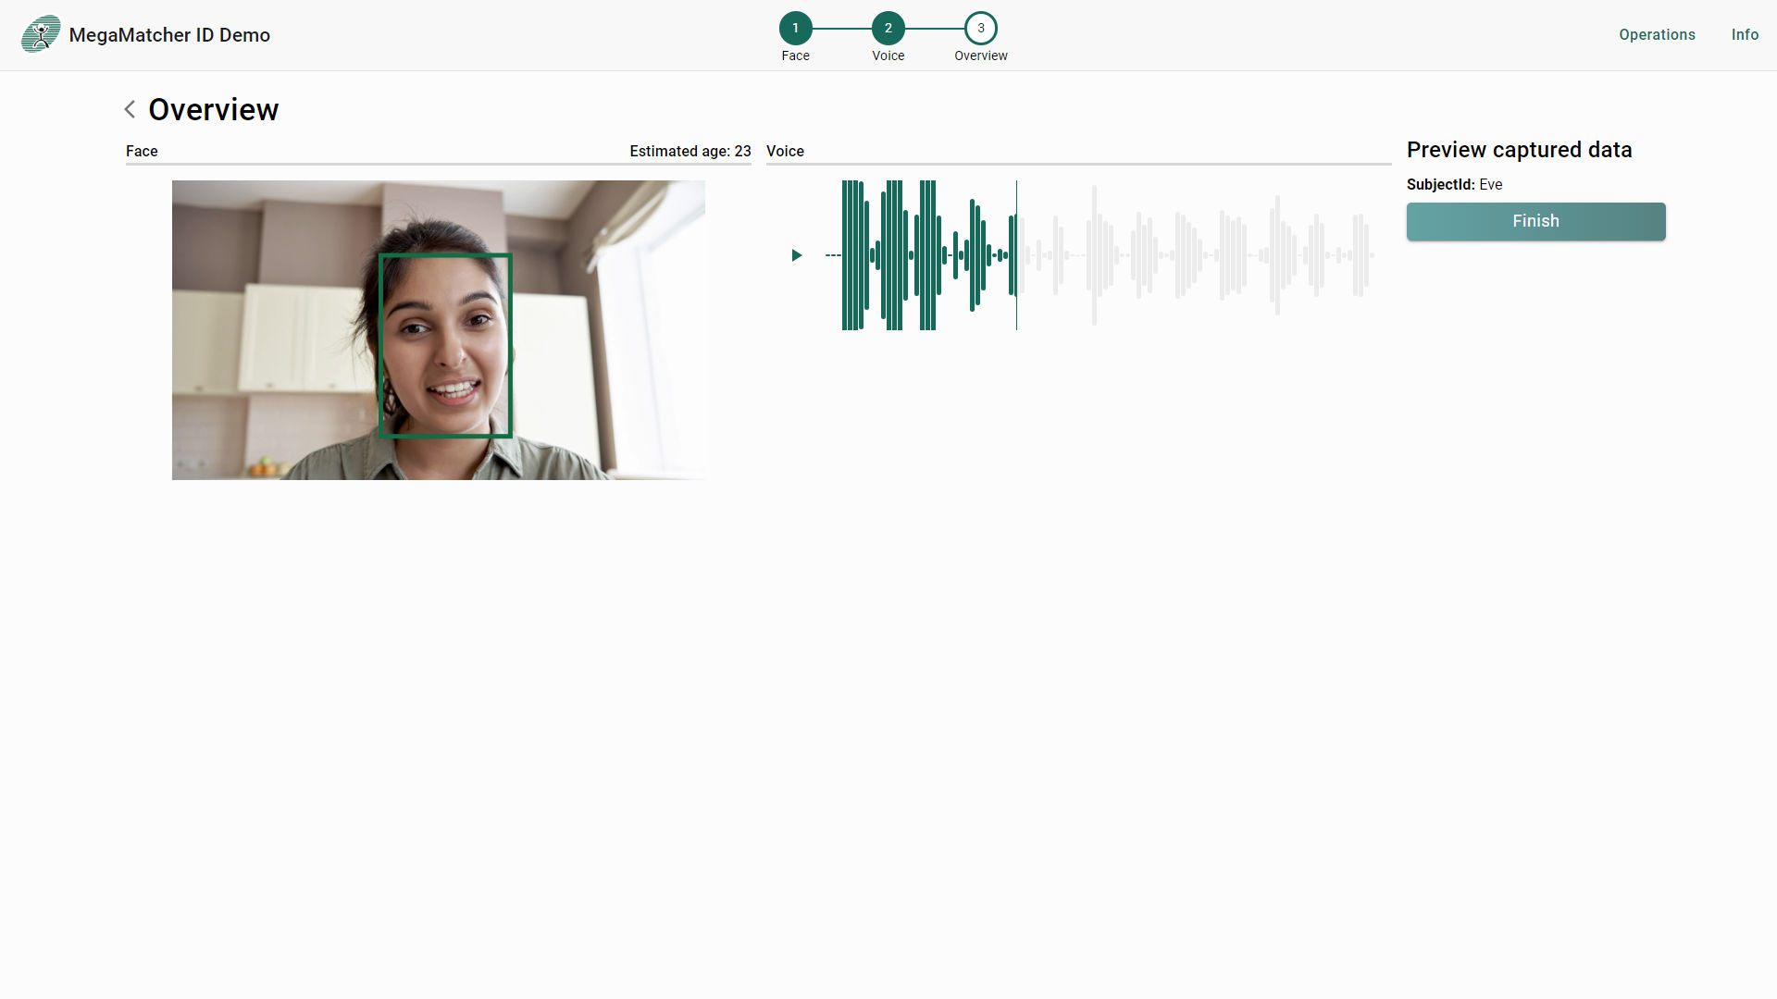Go back using the chevron beside Overview
Image resolution: width=1777 pixels, height=999 pixels.
(x=130, y=109)
